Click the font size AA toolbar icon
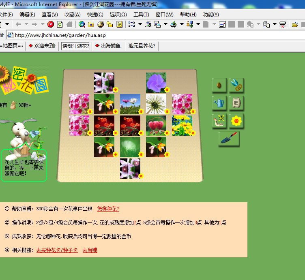This screenshot has width=305, height=280. click(173, 24)
